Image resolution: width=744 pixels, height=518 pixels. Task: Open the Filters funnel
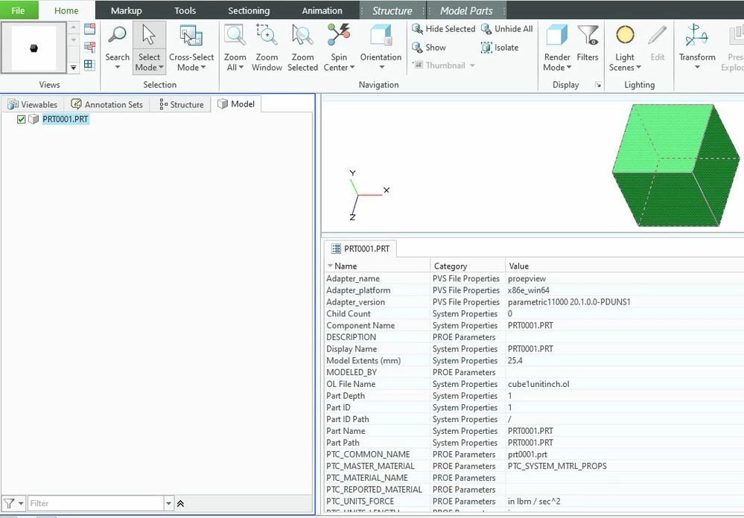(x=588, y=42)
